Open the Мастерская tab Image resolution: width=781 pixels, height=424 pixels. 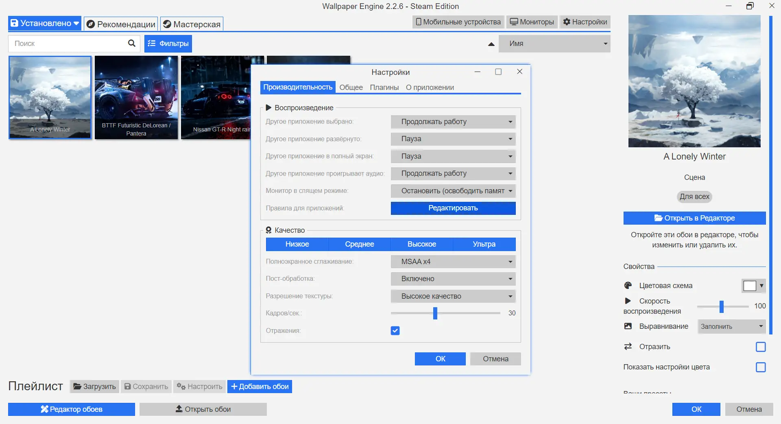(x=192, y=24)
